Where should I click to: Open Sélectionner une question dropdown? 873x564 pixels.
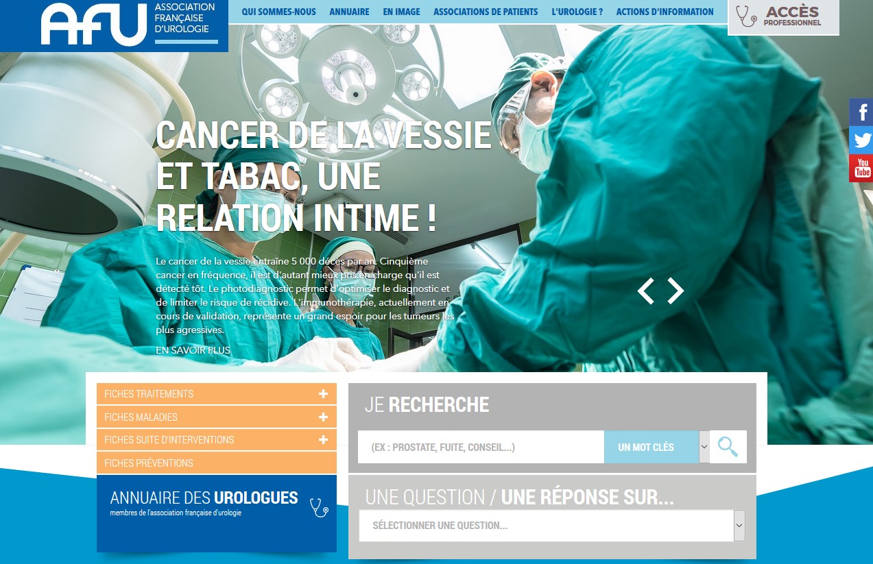(x=552, y=526)
